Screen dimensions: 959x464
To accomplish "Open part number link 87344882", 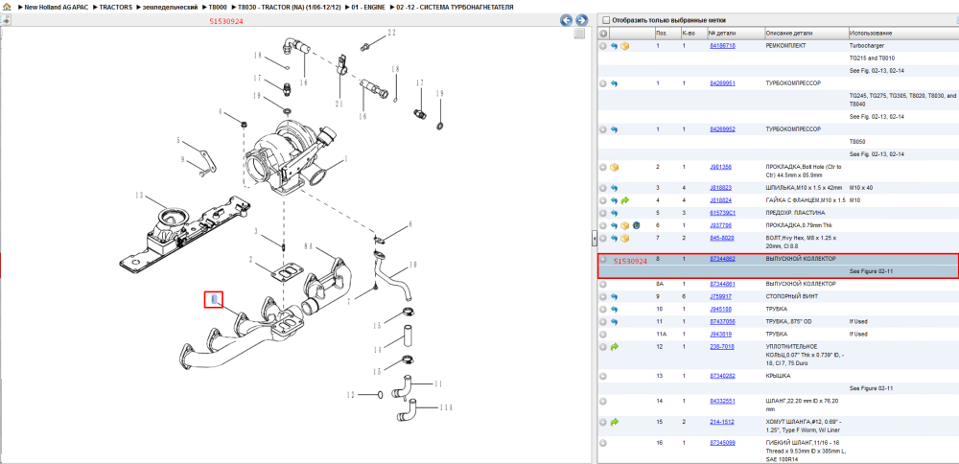I will [x=722, y=259].
